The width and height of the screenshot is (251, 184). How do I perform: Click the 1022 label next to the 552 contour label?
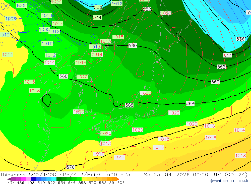point(166,13)
